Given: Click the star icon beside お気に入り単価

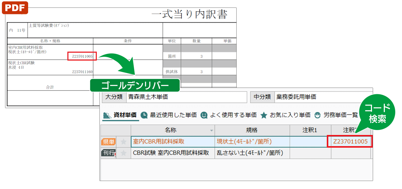Looking at the screenshot, I should tap(264, 115).
